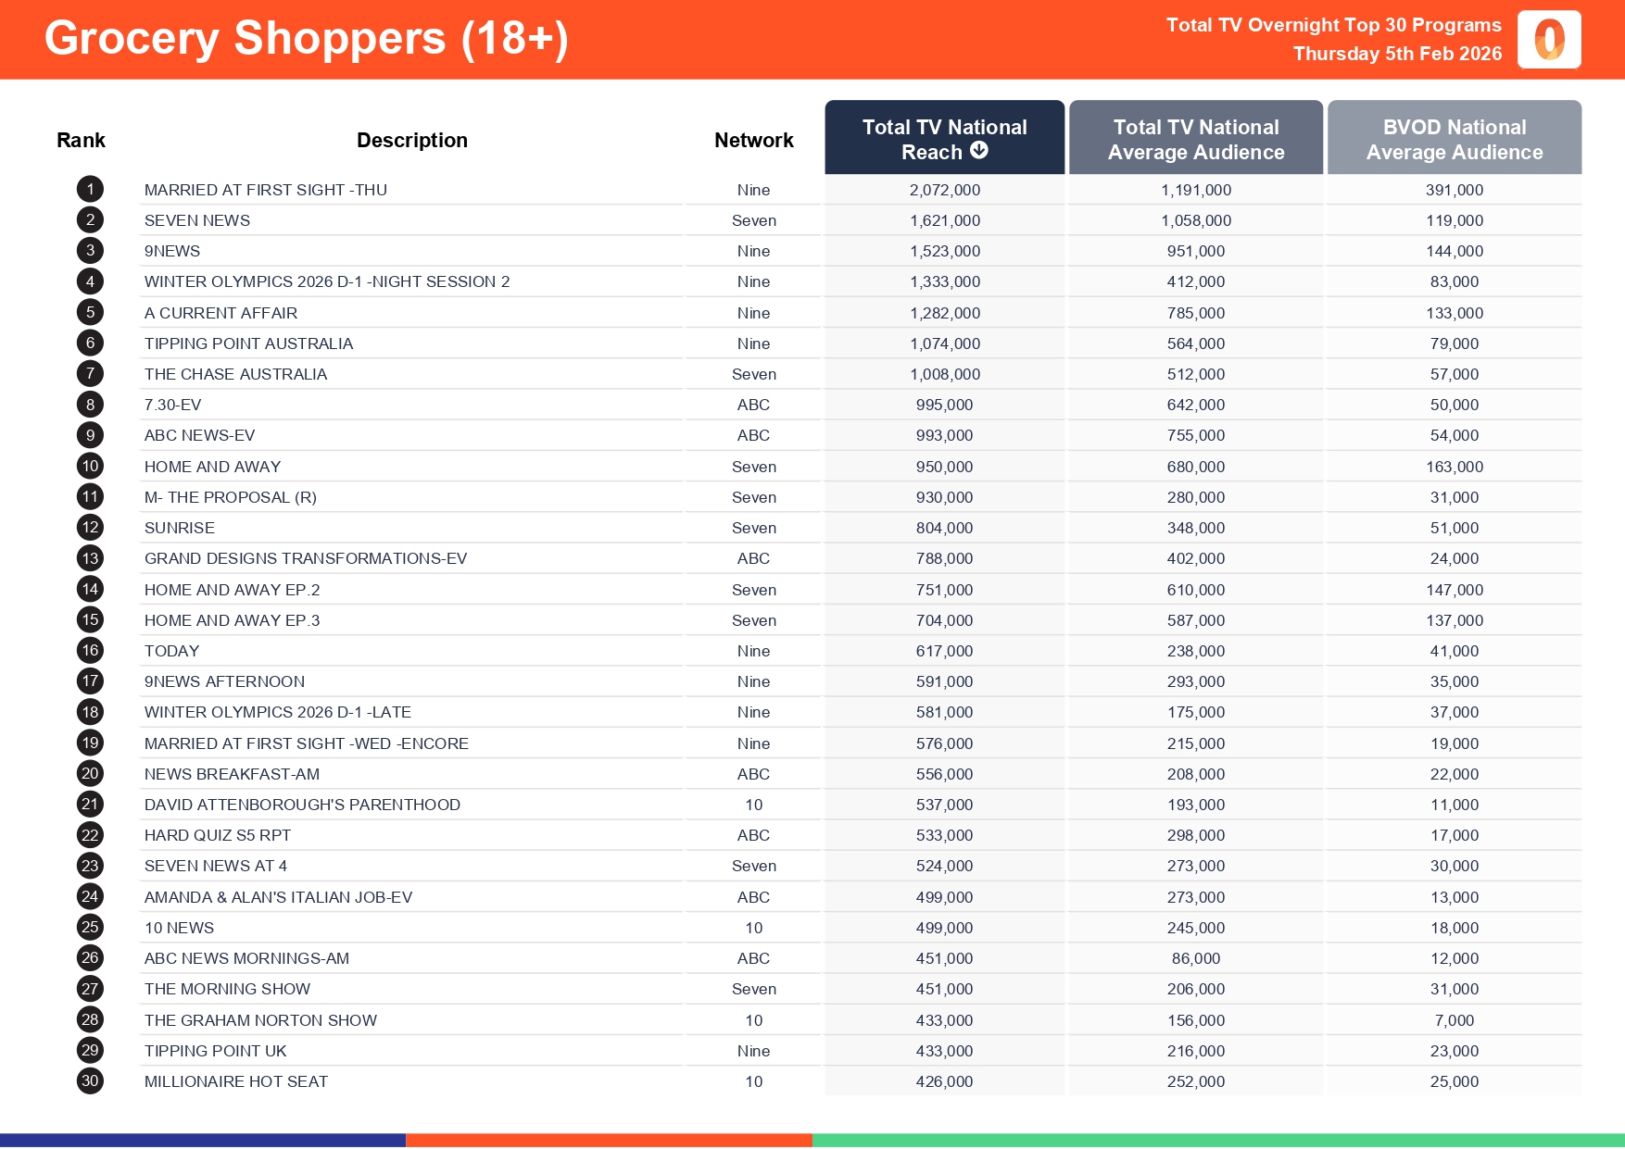Select the BVOD National Average Audience header
Viewport: 1625px width, 1149px height.
(1454, 137)
